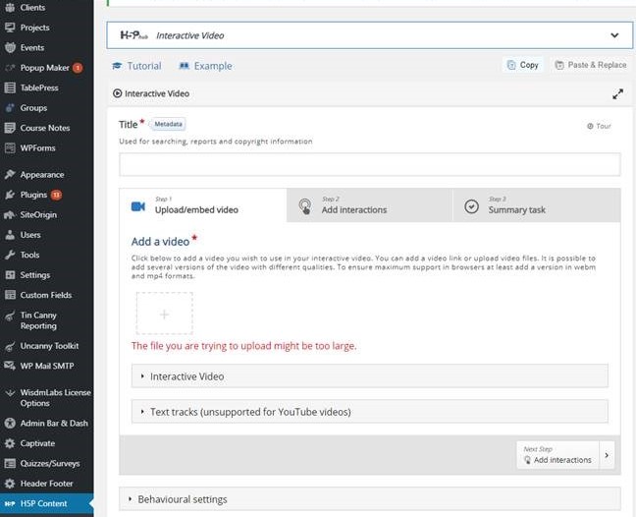This screenshot has width=636, height=517.
Task: Click the Copy button
Action: point(523,65)
